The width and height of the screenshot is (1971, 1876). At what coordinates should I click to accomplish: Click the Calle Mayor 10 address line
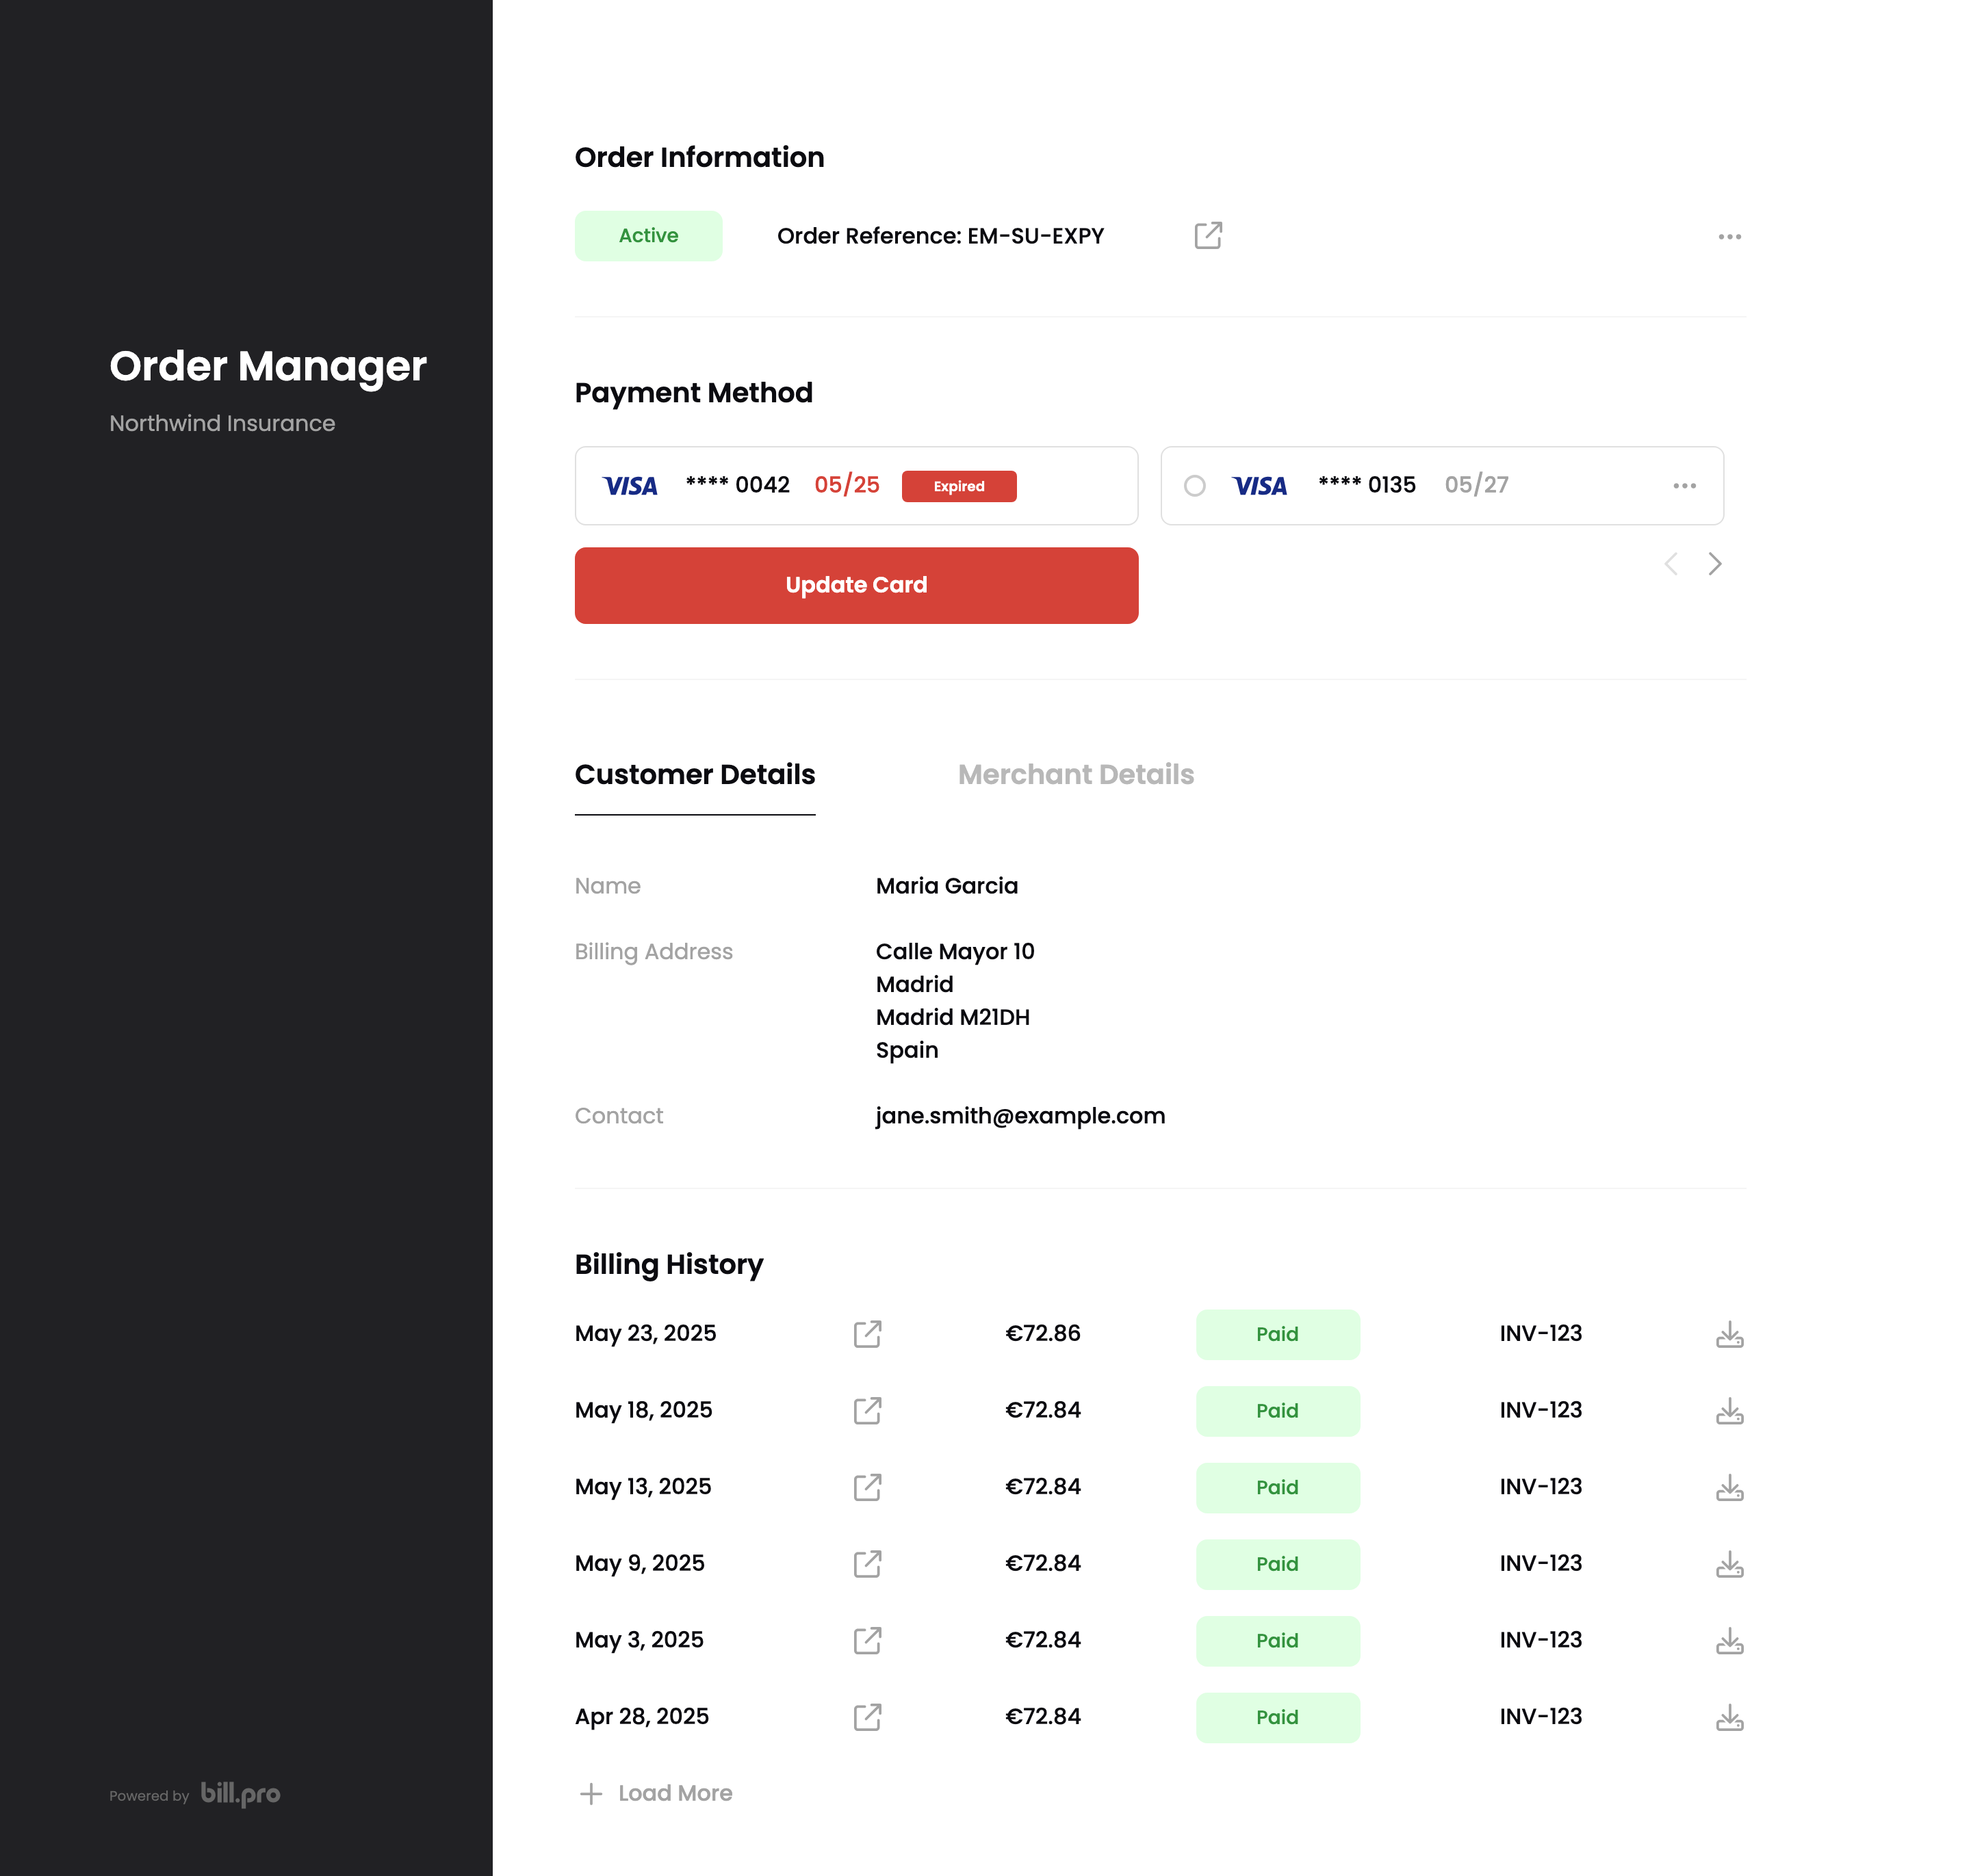pos(955,952)
